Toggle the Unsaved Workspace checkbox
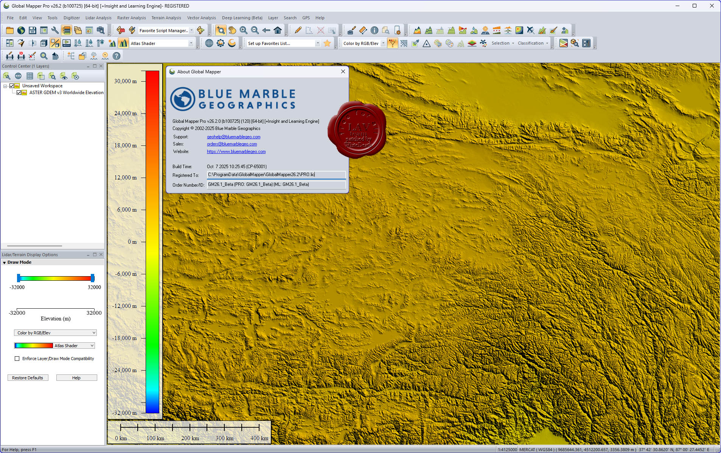This screenshot has width=721, height=453. pos(12,86)
